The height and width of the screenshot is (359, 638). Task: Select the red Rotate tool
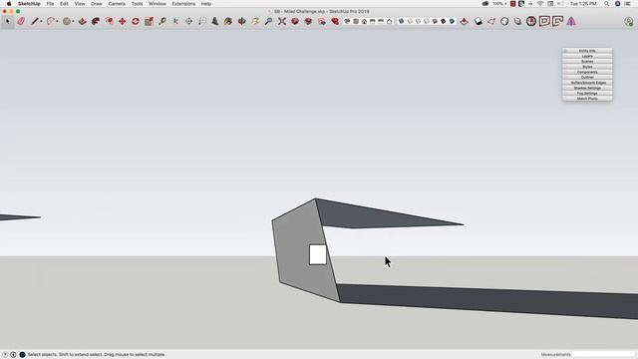coord(136,21)
